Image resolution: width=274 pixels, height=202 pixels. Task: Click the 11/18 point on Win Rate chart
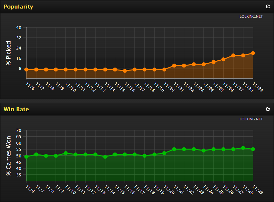click(145, 156)
